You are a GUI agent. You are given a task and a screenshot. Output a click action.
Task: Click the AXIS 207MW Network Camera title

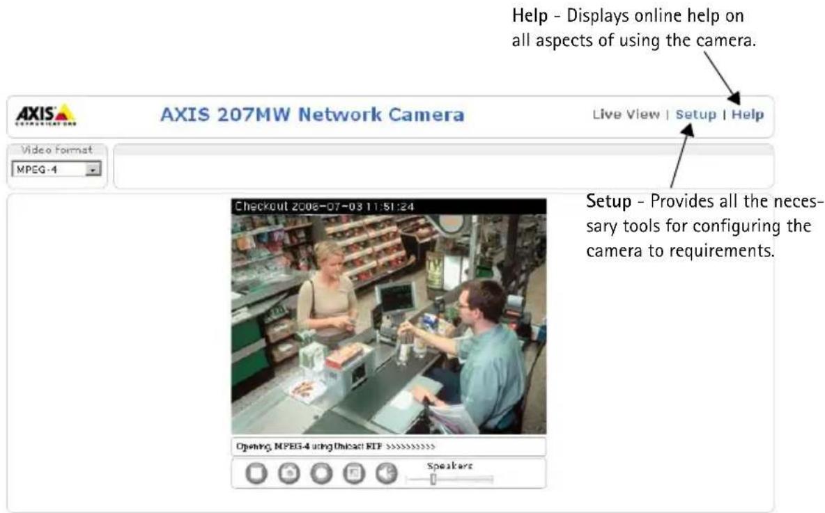pyautogui.click(x=312, y=115)
